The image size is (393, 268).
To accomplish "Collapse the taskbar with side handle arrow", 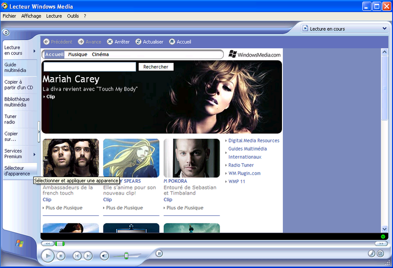I will 39,132.
